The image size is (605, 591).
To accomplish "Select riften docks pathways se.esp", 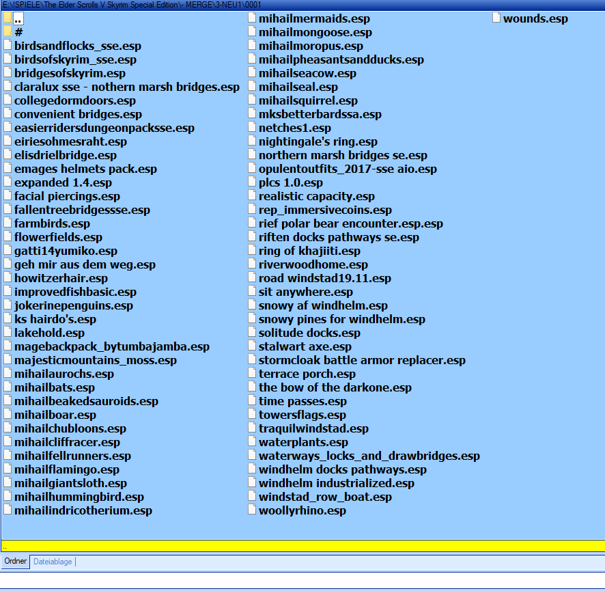I will (x=339, y=237).
